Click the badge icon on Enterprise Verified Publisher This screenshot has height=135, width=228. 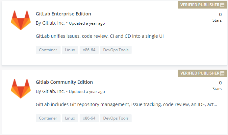tap(222, 5)
